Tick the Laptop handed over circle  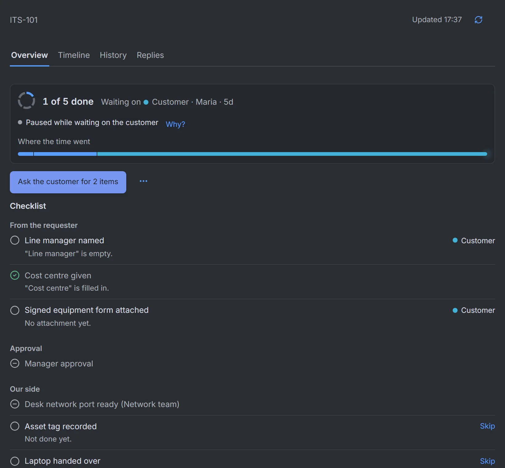[15, 461]
